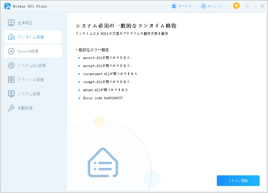The width and height of the screenshot is (268, 193).
Task: Click the msvcr*.dllが見つかりません text
Action: [x=106, y=58]
